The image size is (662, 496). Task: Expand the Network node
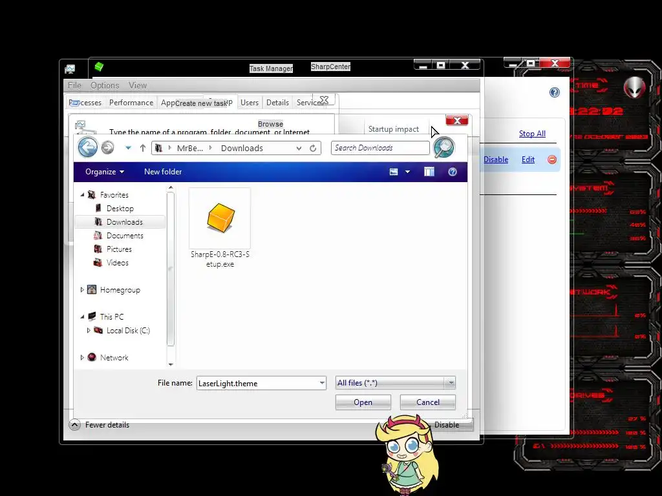pos(82,357)
